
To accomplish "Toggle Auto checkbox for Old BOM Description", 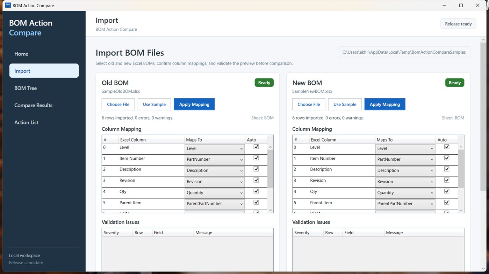I will coord(256,169).
